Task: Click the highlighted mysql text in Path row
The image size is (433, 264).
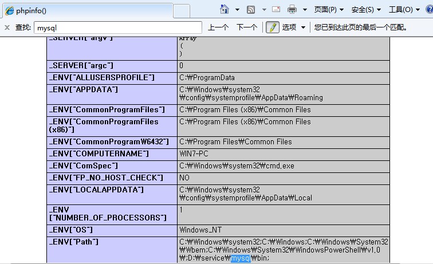Action: [x=240, y=258]
